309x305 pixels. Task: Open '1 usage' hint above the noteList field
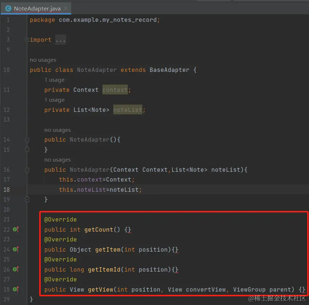54,100
